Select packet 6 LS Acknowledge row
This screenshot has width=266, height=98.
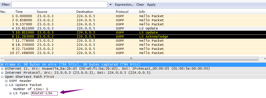pos(133,37)
